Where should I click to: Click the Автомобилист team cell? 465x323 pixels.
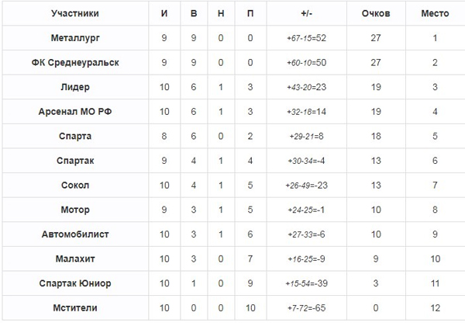click(x=75, y=234)
